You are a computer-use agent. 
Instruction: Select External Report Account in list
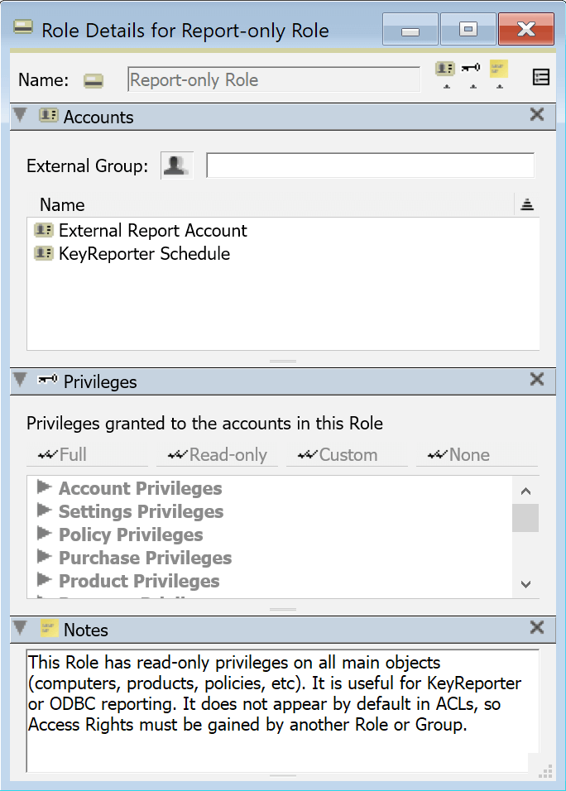(x=152, y=231)
